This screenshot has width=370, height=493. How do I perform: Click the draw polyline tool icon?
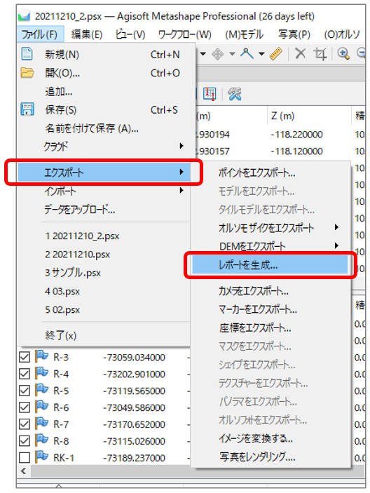pos(247,53)
